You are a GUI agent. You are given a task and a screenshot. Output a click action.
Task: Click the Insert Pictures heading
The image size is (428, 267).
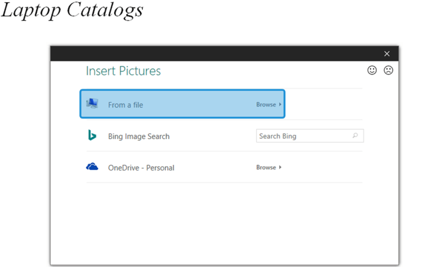123,71
